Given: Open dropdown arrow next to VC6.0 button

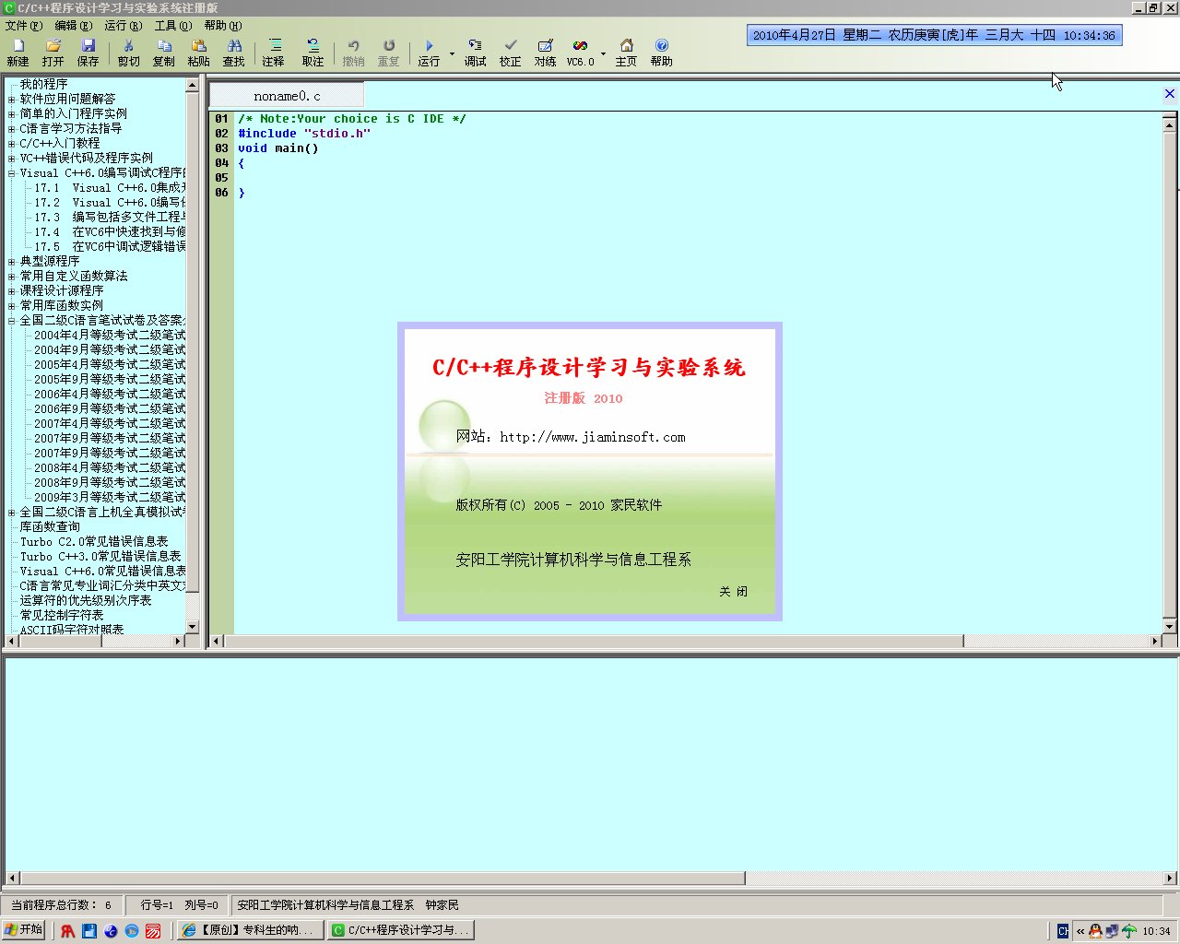Looking at the screenshot, I should [603, 53].
